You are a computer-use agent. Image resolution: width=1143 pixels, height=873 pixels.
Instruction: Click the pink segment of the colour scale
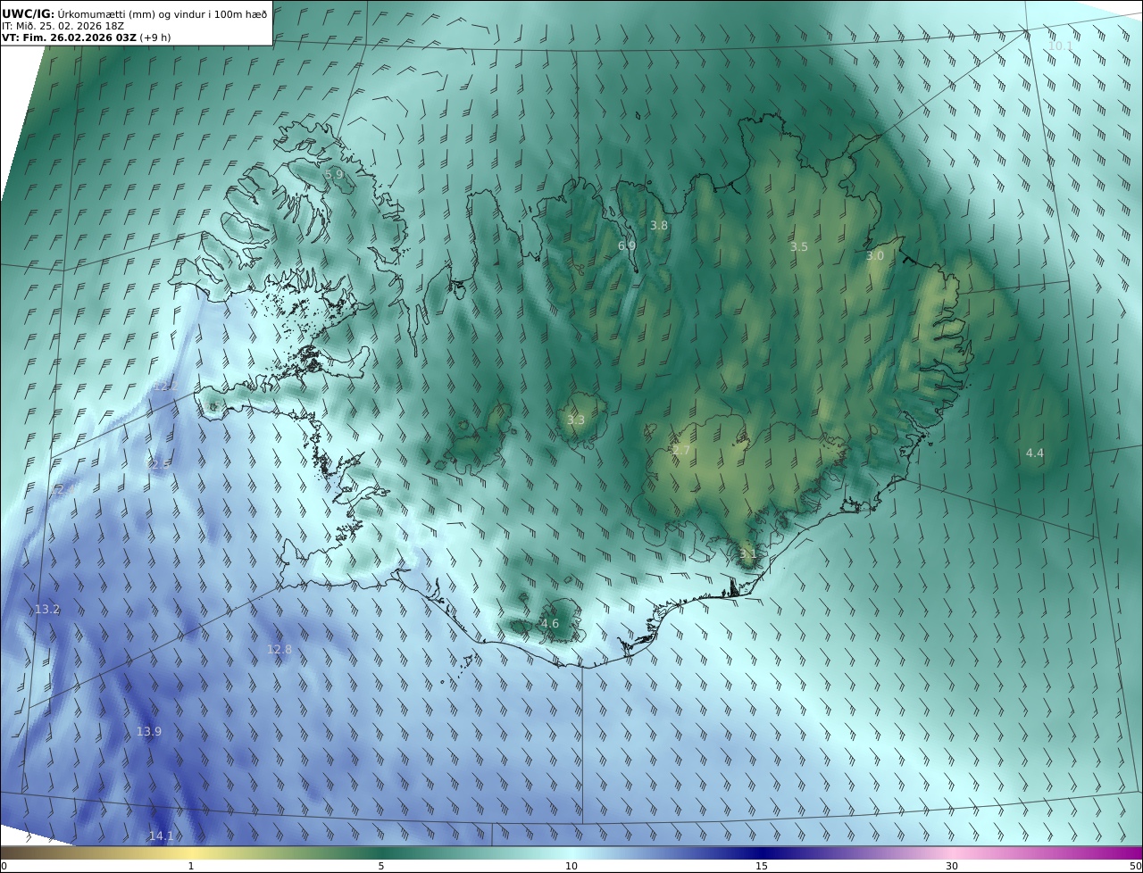click(x=952, y=853)
